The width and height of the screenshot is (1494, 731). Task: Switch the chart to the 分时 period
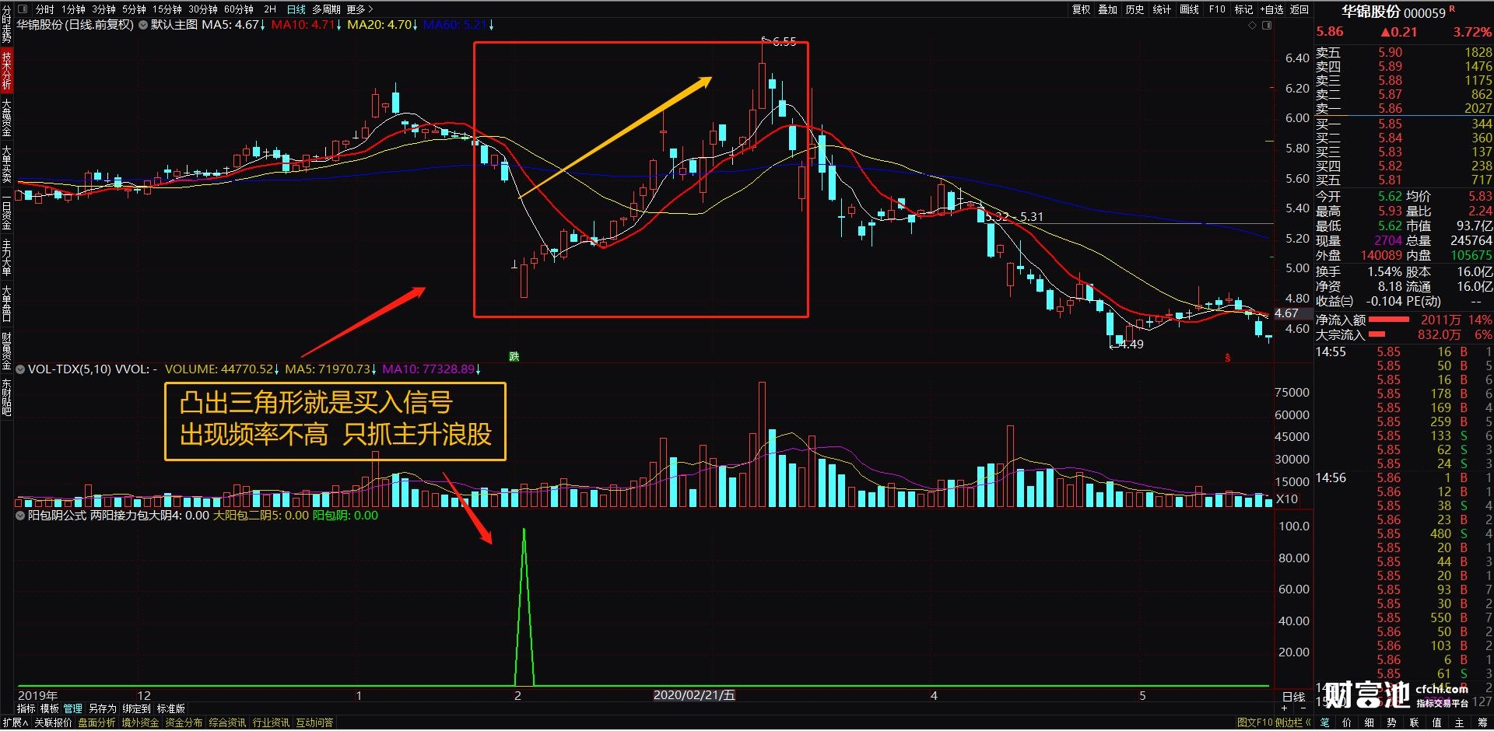tap(44, 9)
